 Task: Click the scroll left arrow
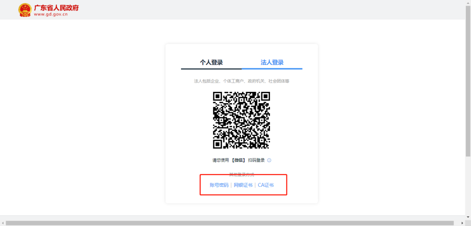click(3, 223)
